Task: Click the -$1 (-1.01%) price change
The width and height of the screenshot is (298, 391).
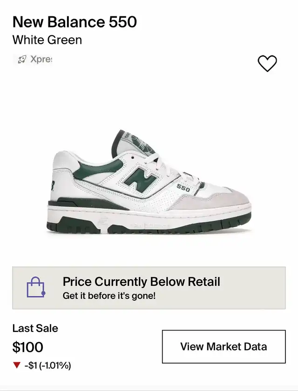Action: (x=48, y=365)
